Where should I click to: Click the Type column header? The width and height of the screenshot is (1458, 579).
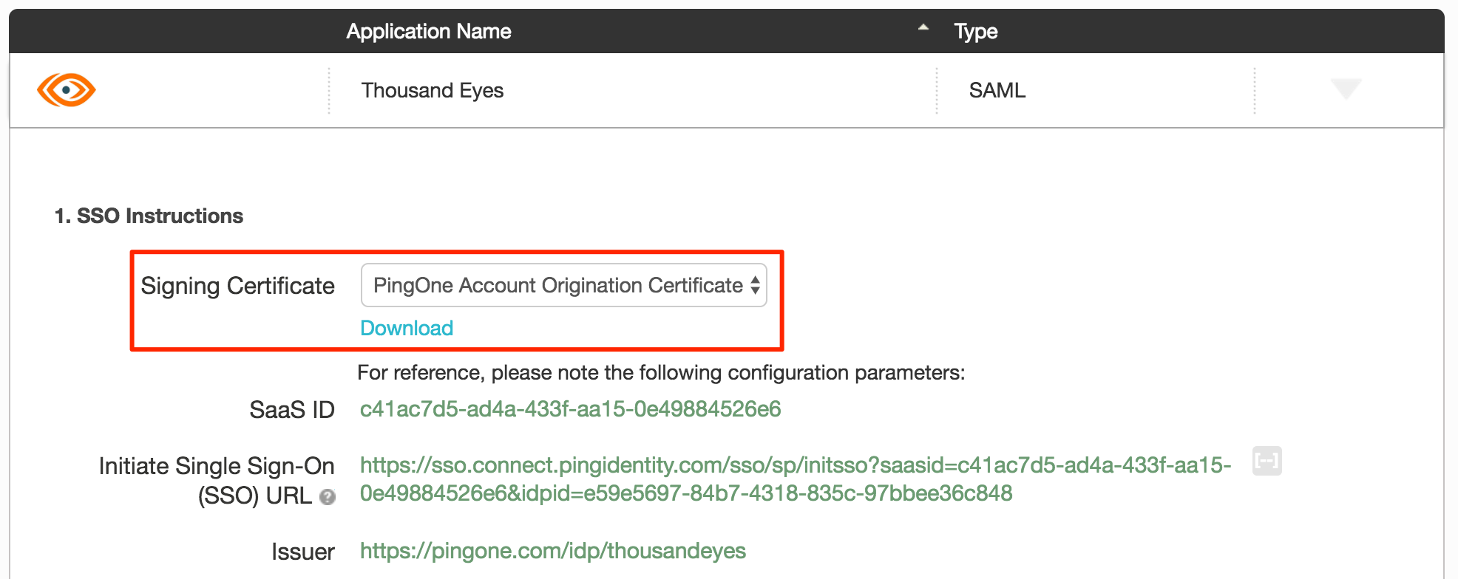[975, 31]
